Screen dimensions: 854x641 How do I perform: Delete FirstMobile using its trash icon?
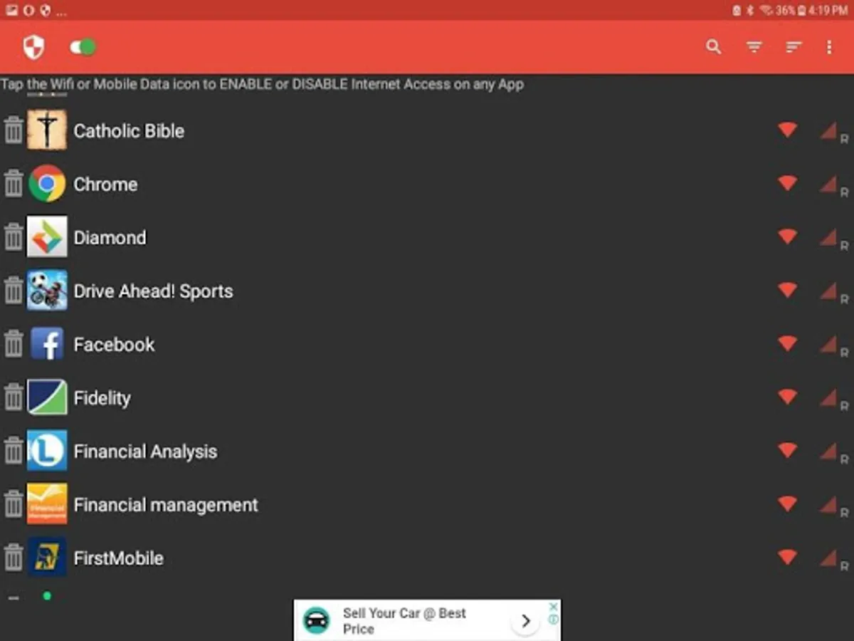[14, 558]
